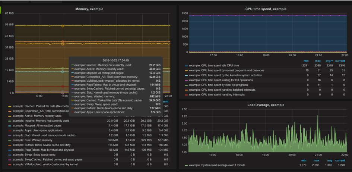Screen dimensions: 352x172
Task: Click the System load average legend color swatch
Action: click(x=186, y=166)
